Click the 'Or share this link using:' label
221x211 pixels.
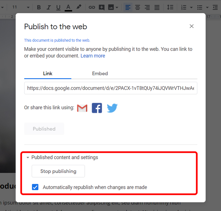(49, 108)
